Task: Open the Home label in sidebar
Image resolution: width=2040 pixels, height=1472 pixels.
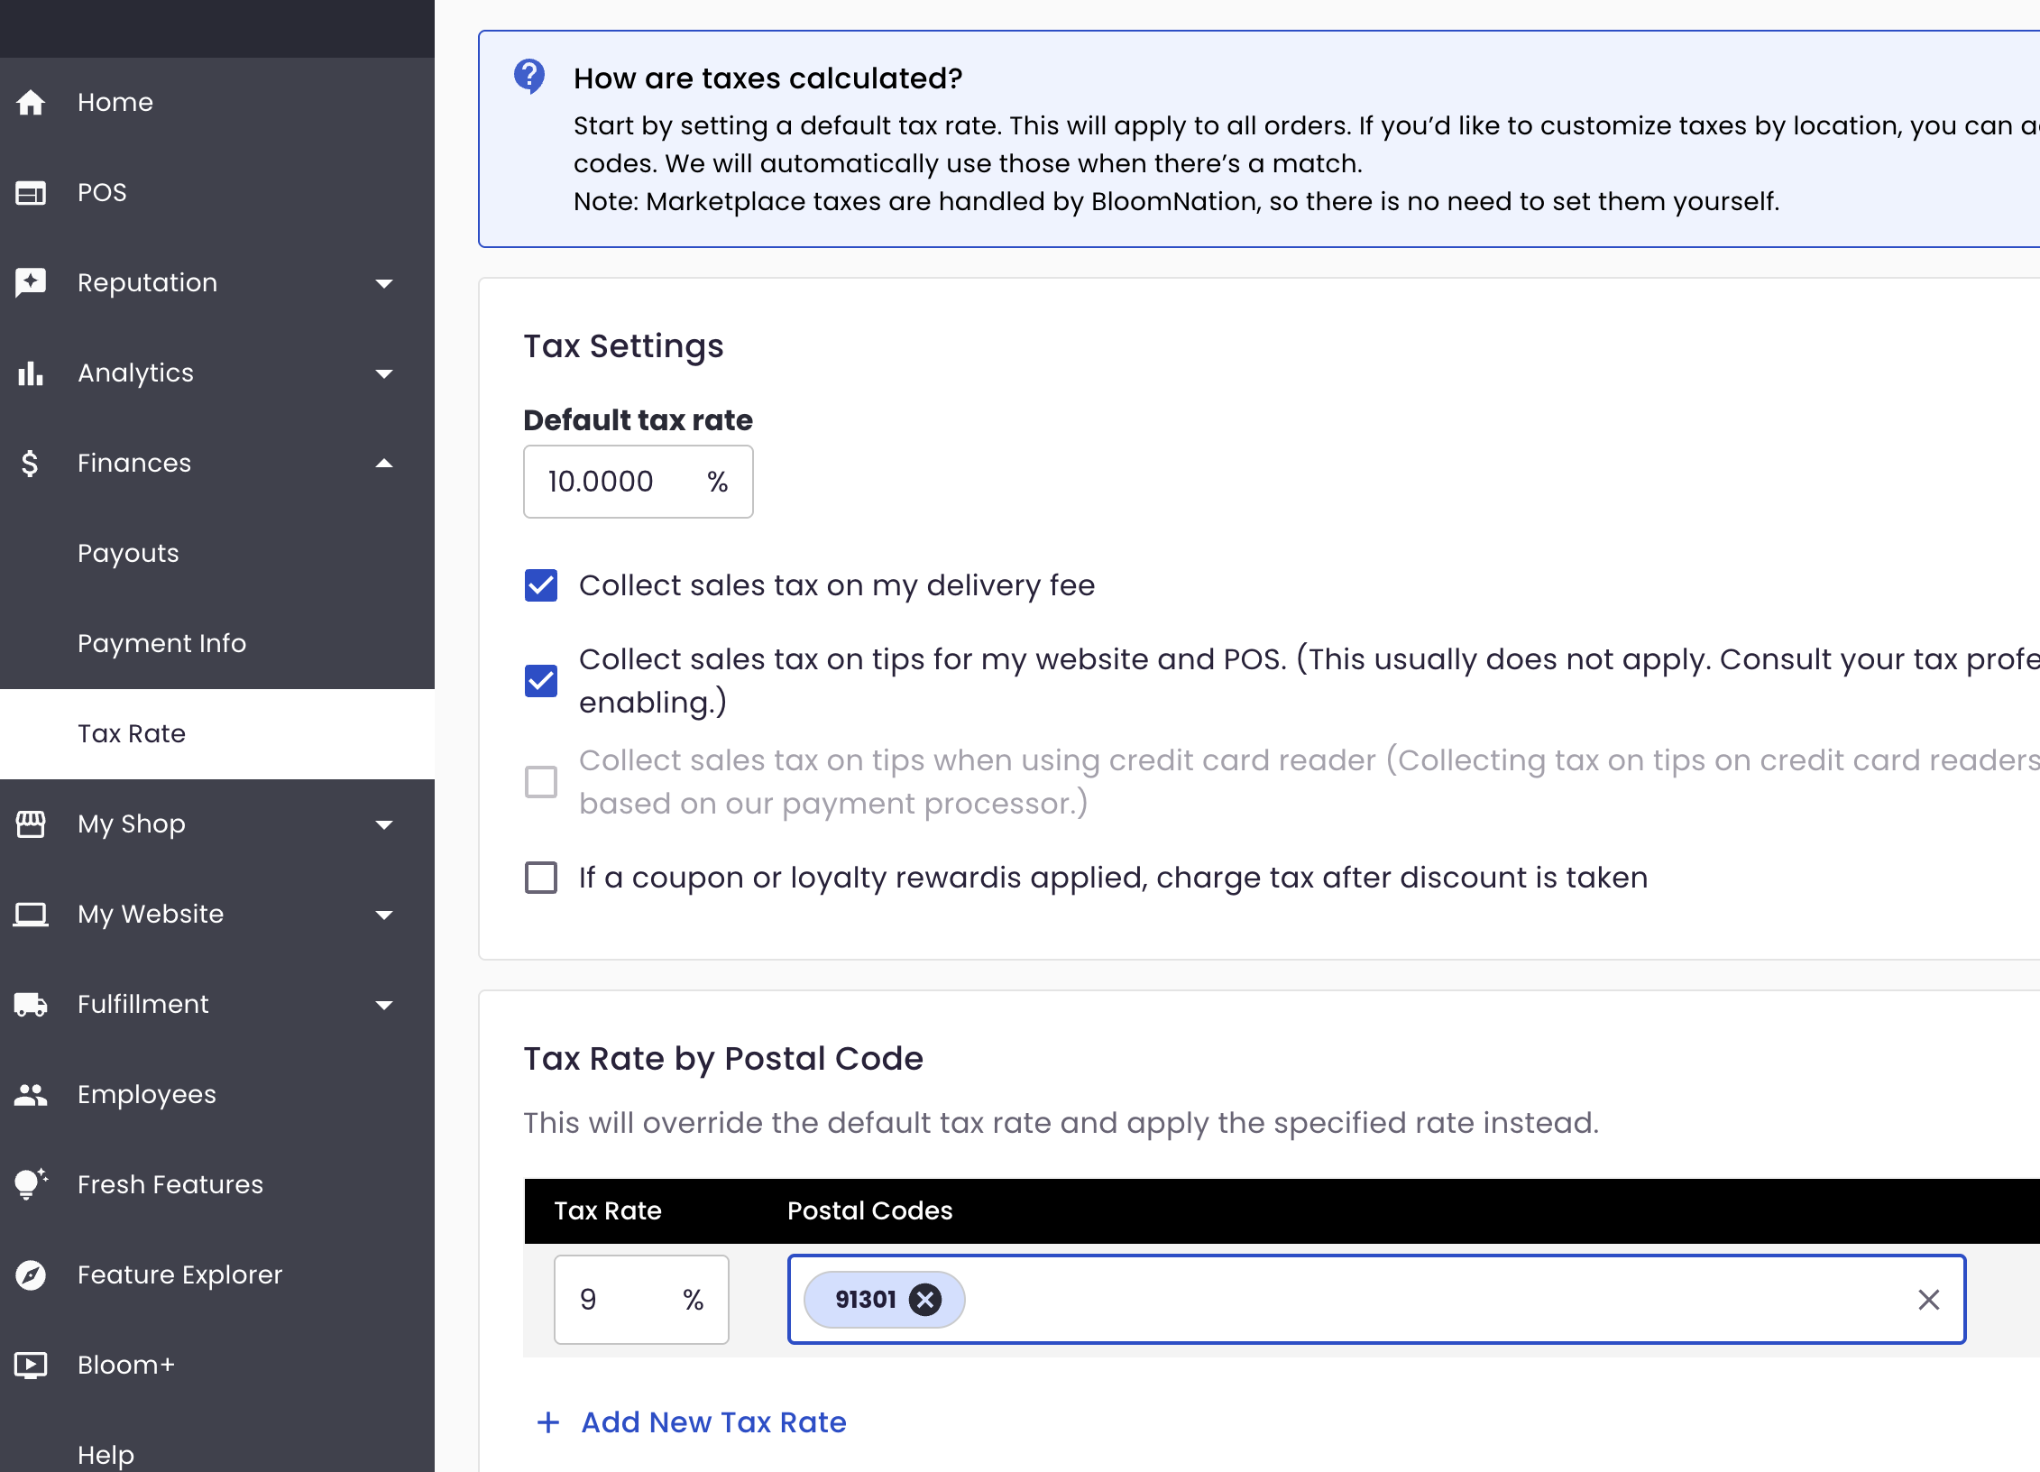Action: tap(115, 103)
